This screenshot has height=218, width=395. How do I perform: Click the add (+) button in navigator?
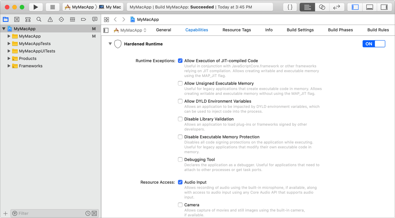(5, 213)
